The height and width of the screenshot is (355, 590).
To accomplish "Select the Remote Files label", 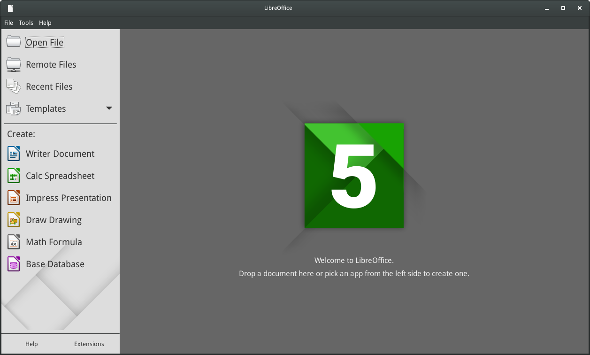I will [x=51, y=64].
